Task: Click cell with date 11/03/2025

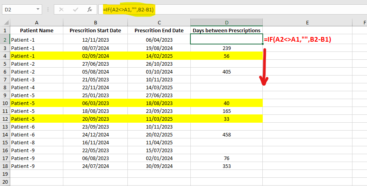Action: pos(159,119)
